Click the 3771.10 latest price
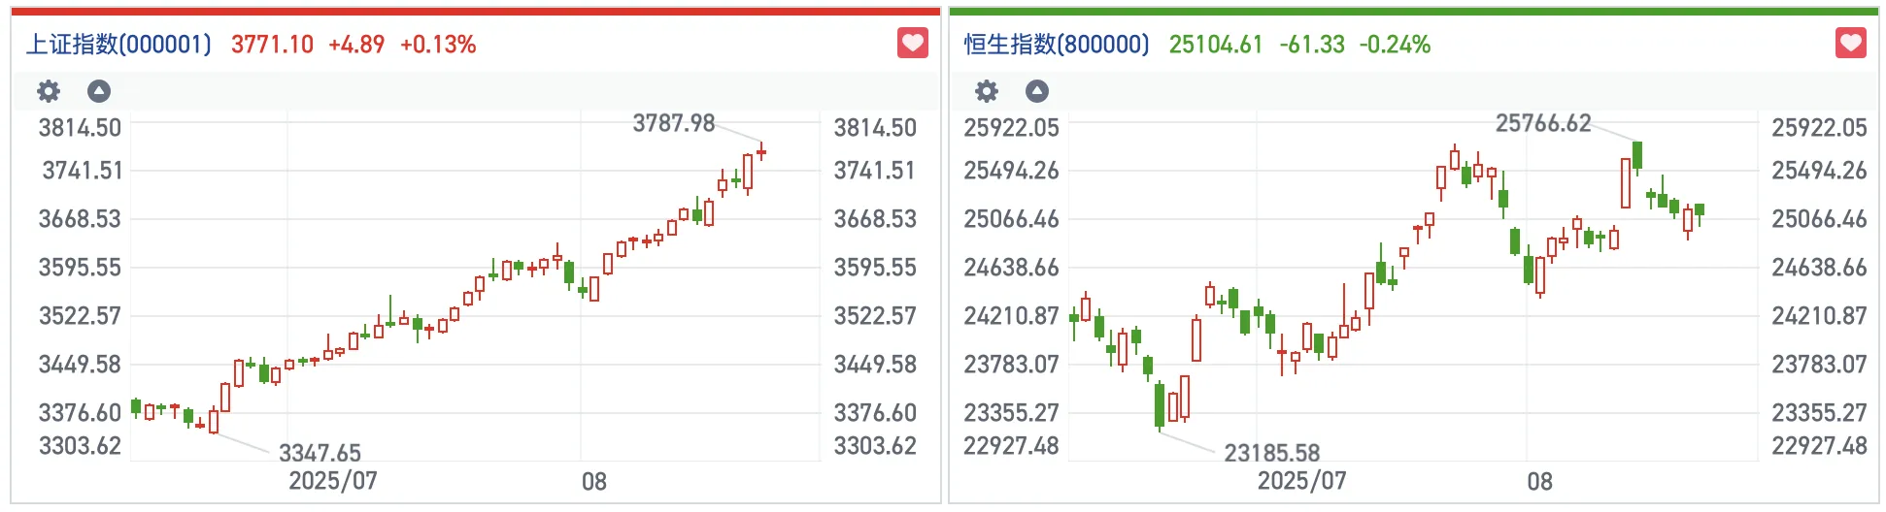The height and width of the screenshot is (512, 1886). click(272, 45)
